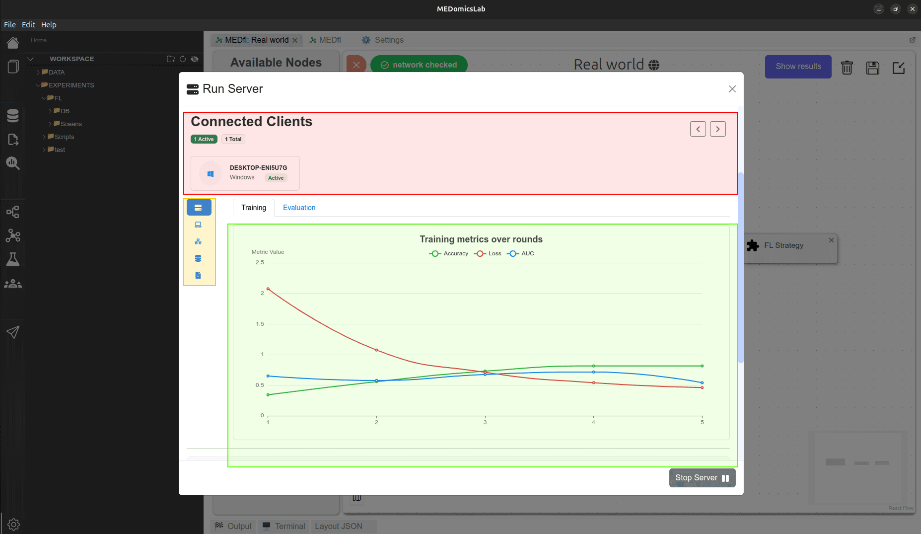Open the logs file icon in the dialog sidebar
Viewport: 921px width, 534px height.
tap(199, 275)
